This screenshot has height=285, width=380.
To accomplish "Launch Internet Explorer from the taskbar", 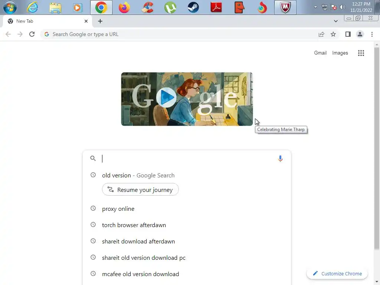I will (32, 7).
